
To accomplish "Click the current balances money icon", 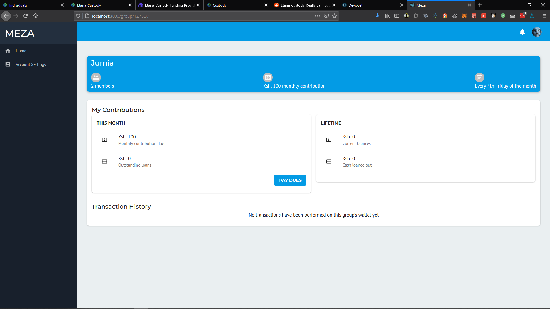I will click(329, 140).
